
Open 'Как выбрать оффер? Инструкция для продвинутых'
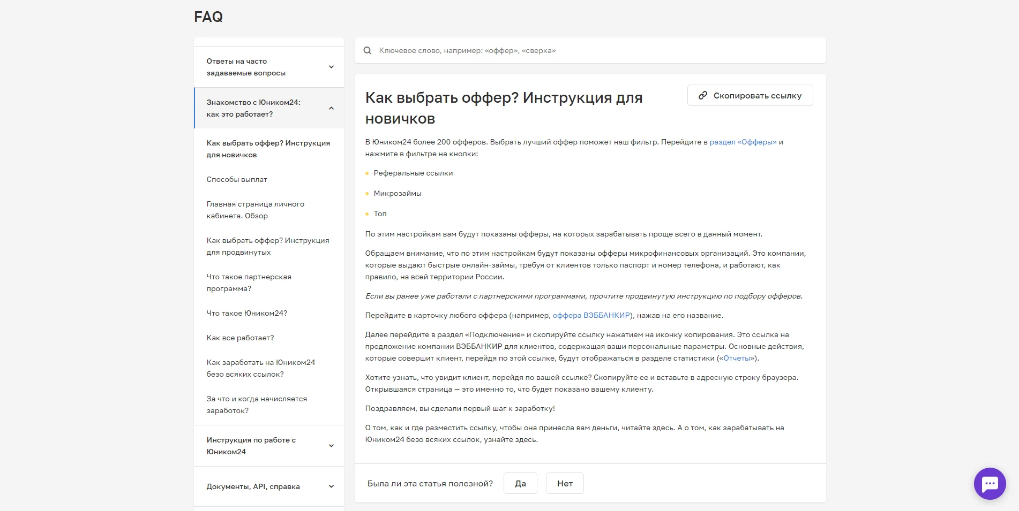tap(268, 246)
